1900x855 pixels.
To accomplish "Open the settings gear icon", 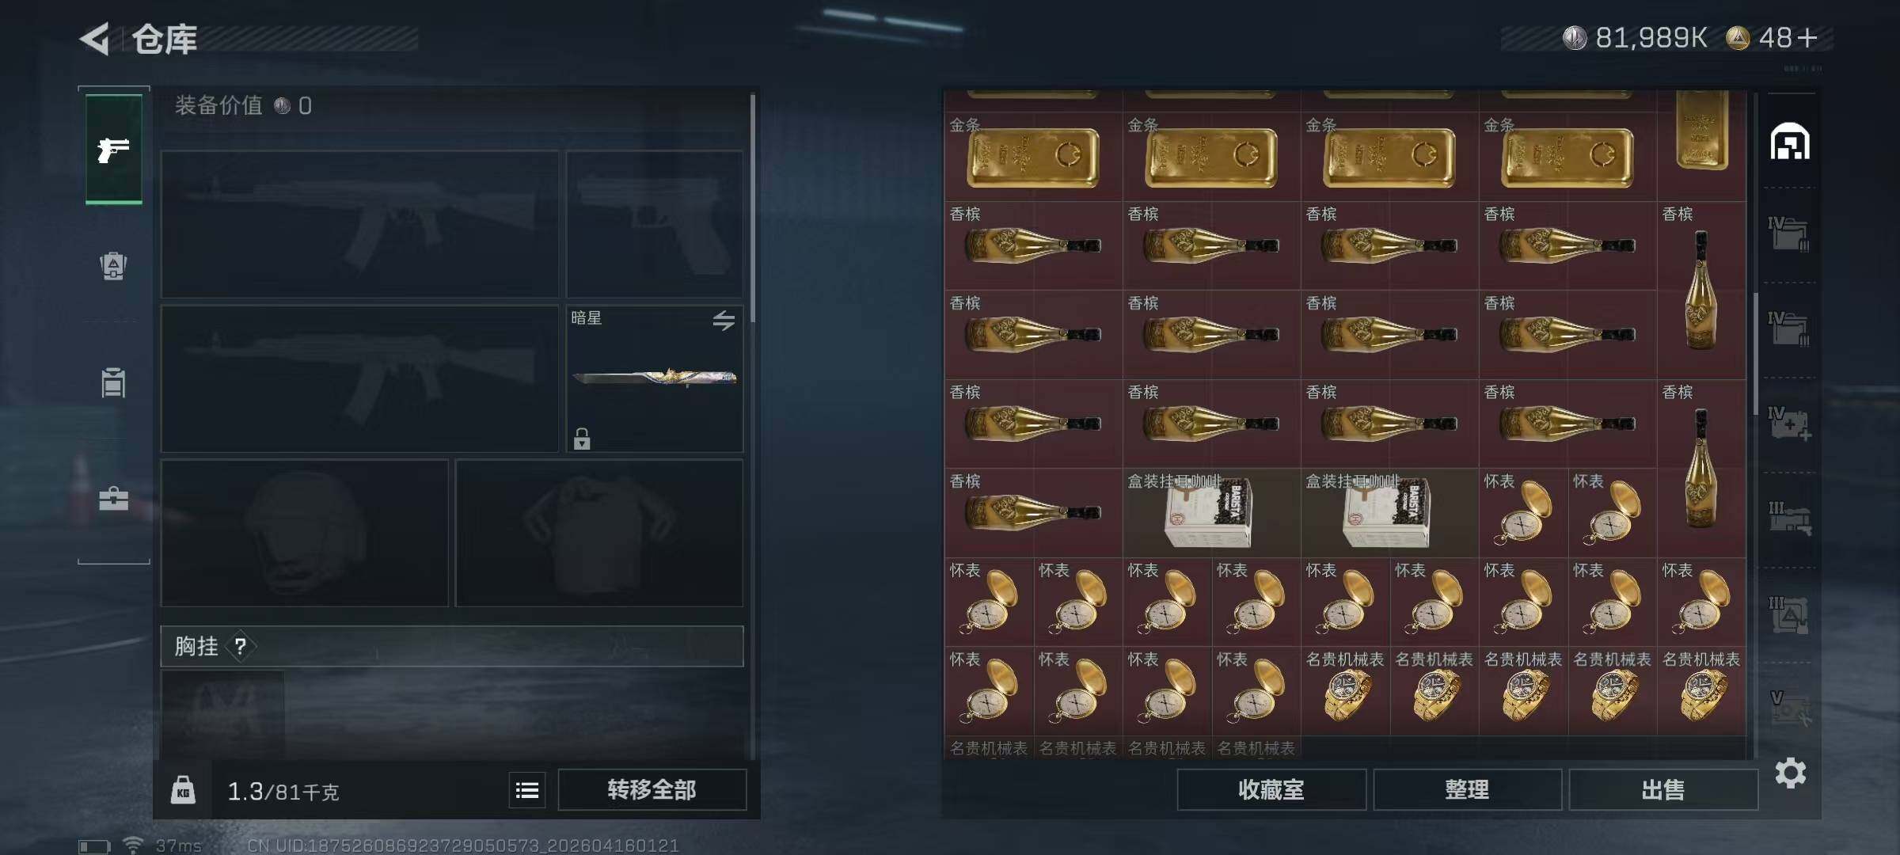I will (1791, 773).
